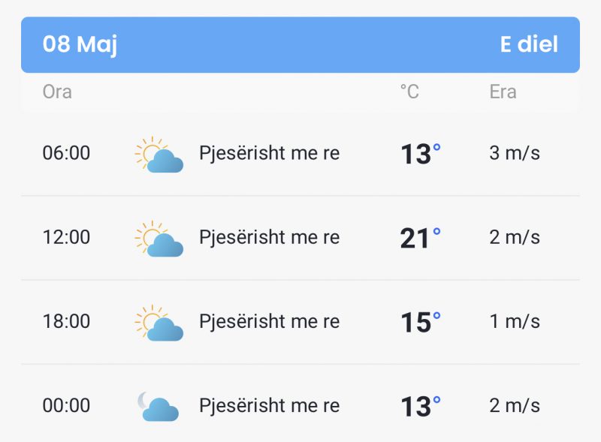The width and height of the screenshot is (601, 442).
Task: Click the E diel day label
Action: [x=529, y=44]
